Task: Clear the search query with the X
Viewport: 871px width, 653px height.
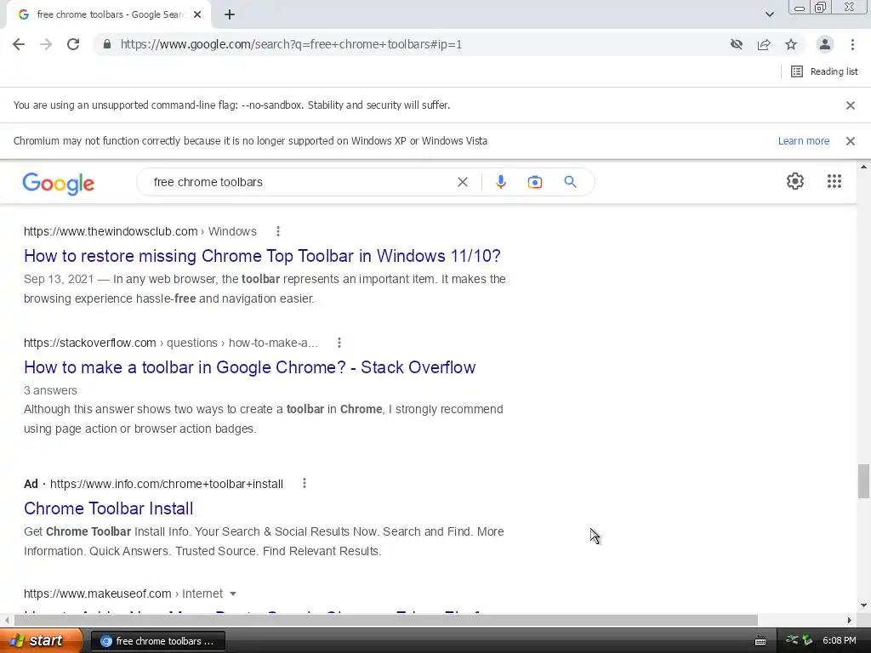Action: (462, 182)
